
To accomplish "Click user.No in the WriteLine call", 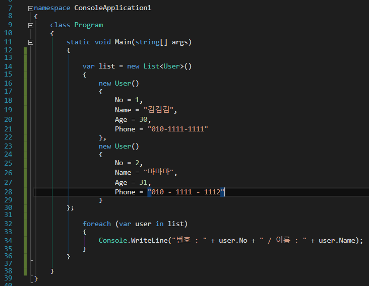I will coord(233,240).
